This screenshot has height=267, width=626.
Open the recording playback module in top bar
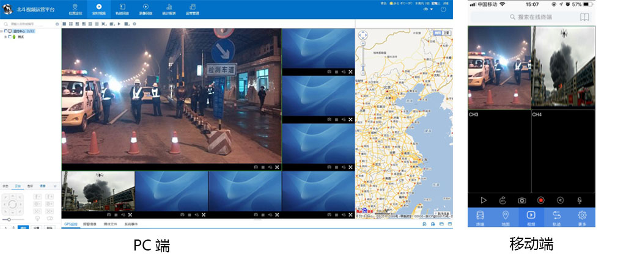click(145, 9)
